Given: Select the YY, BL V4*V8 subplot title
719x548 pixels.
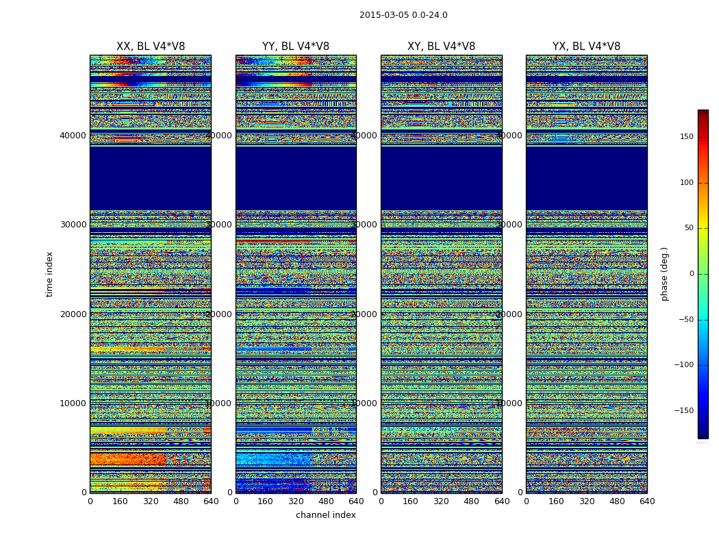Looking at the screenshot, I should 296,47.
